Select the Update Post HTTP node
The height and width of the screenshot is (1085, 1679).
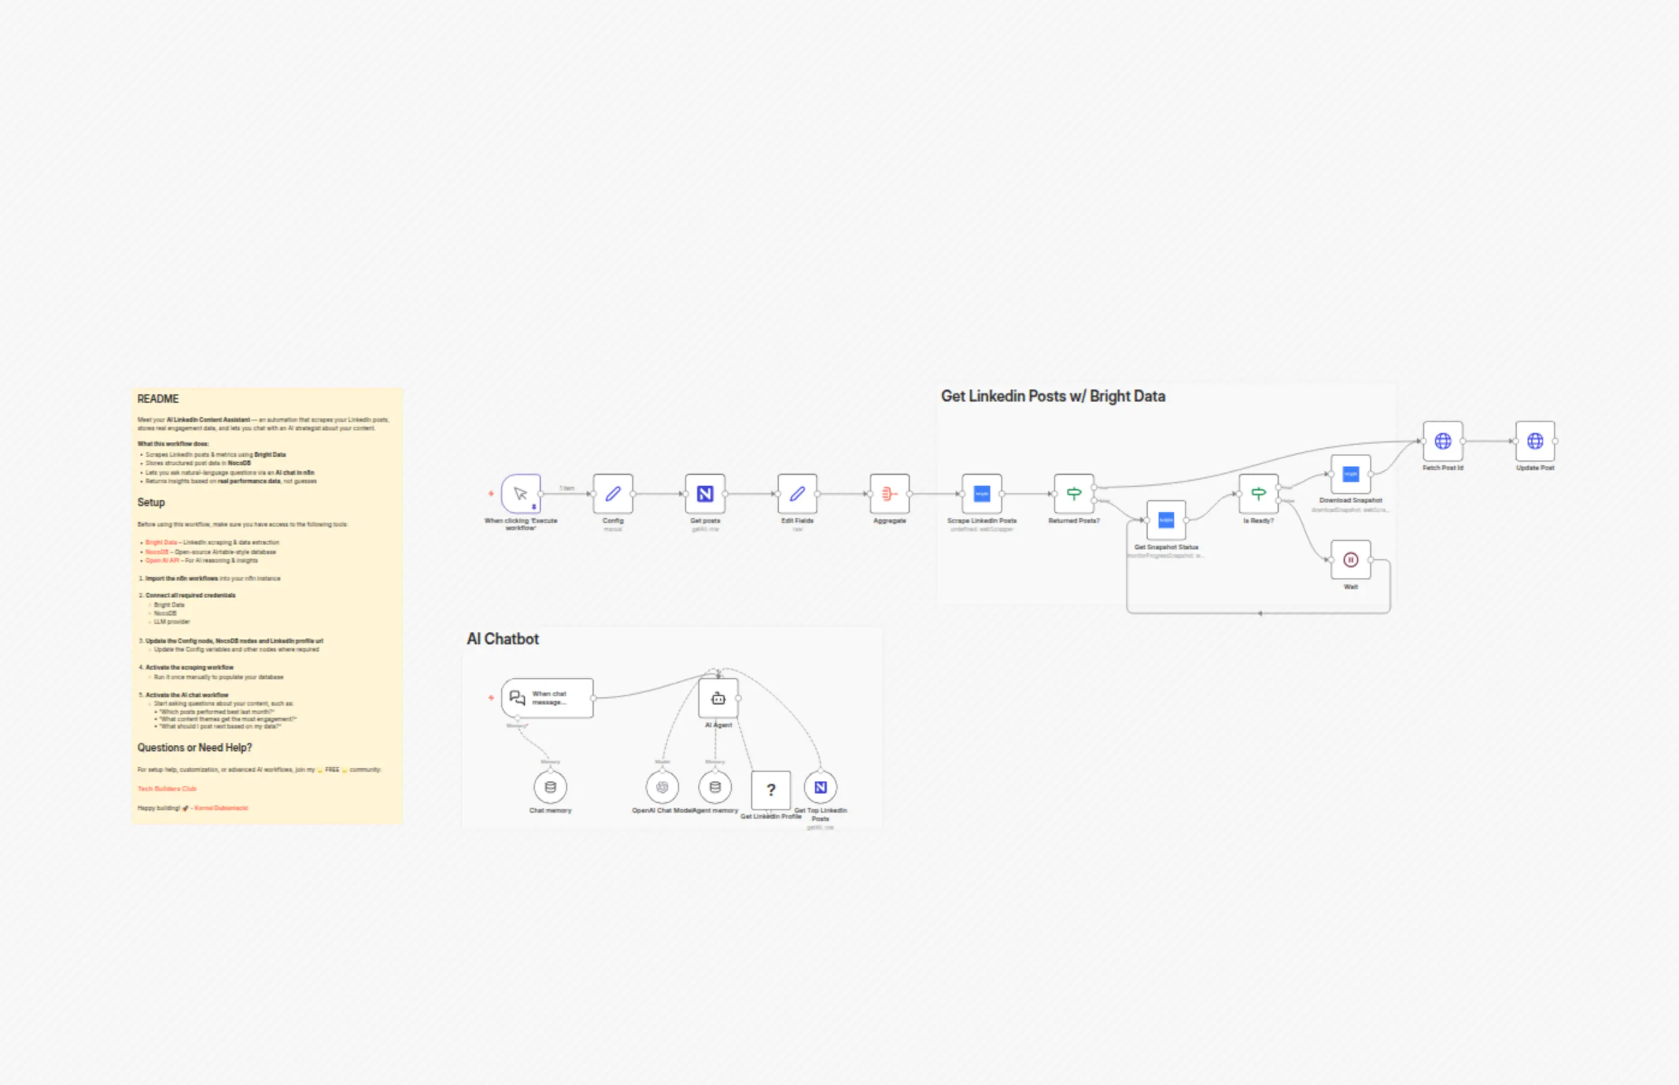(1535, 441)
